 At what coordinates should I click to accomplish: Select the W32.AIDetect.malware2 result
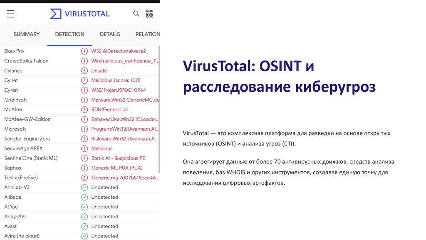(x=119, y=51)
